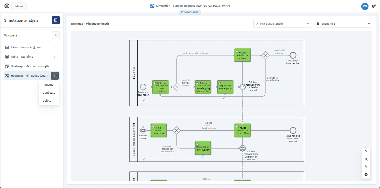Click the Customer issue report start event
Viewport: 380px width, 188px height.
(x=143, y=87)
